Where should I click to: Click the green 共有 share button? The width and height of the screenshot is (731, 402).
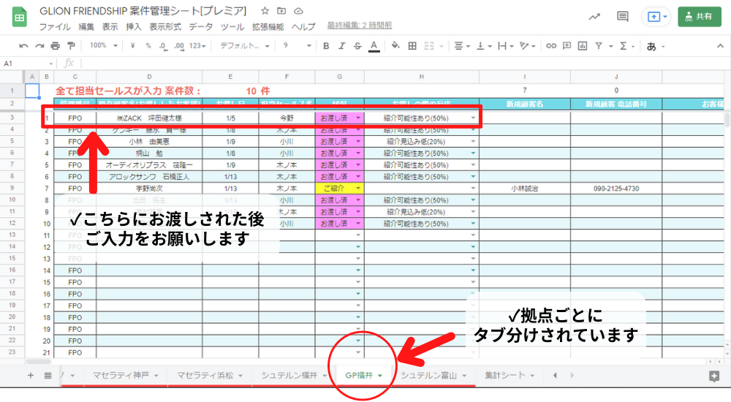[699, 16]
